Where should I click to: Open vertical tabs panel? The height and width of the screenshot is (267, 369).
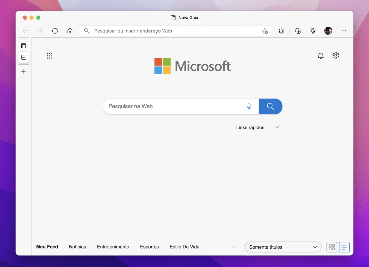pyautogui.click(x=24, y=46)
